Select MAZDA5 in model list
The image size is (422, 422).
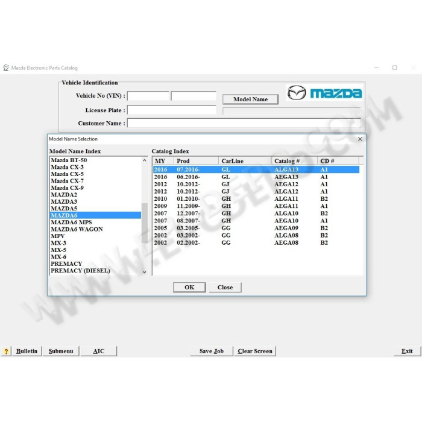point(95,209)
